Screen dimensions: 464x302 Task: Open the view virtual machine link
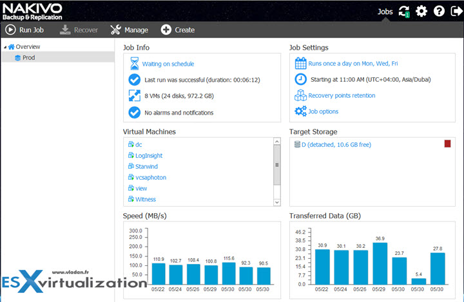[x=141, y=189]
